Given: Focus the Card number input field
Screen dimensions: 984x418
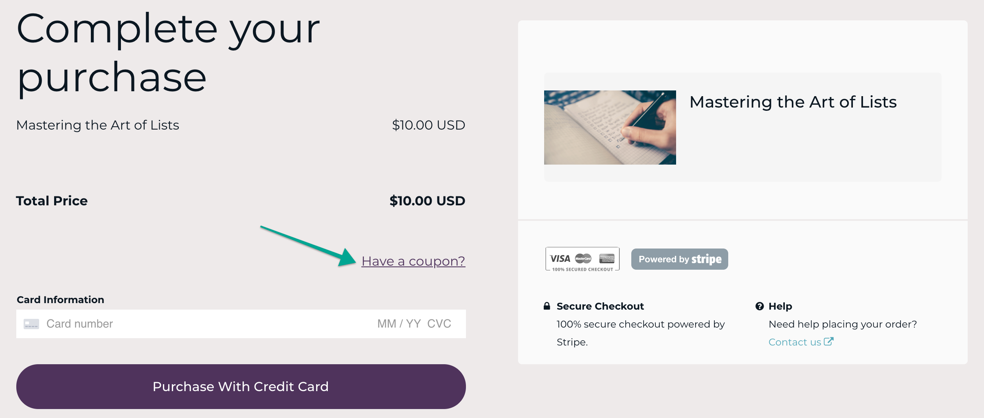Looking at the screenshot, I should pos(163,324).
